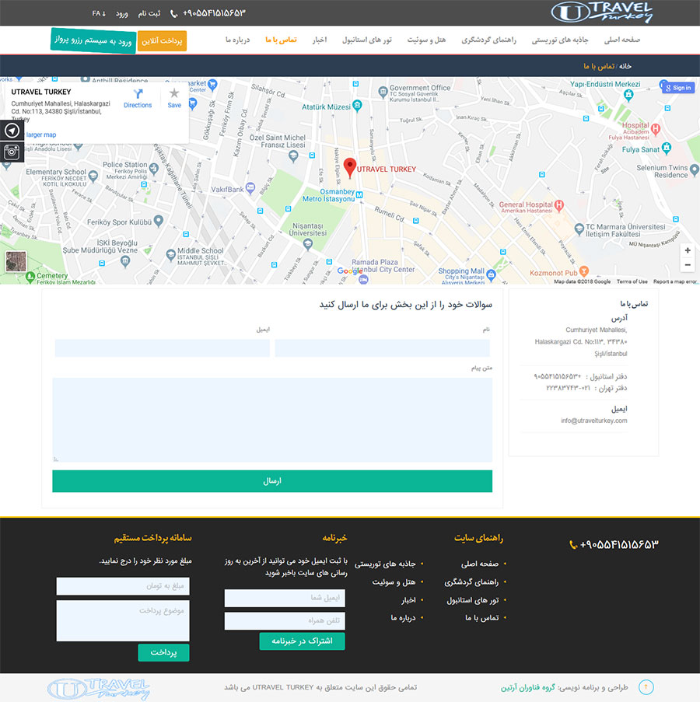Click the General Hospital map marker
The height and width of the screenshot is (702, 700).
pos(559,205)
